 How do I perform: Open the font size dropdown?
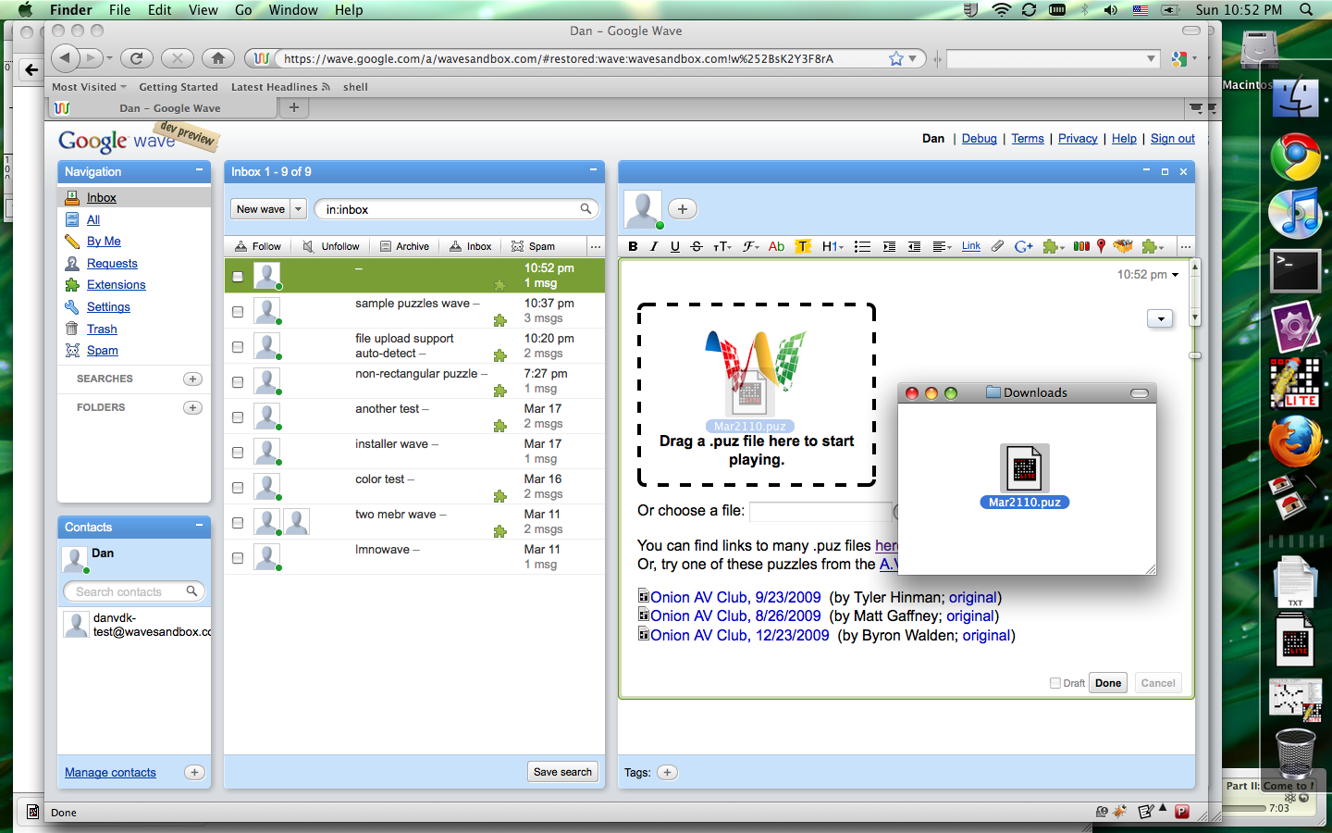[722, 246]
